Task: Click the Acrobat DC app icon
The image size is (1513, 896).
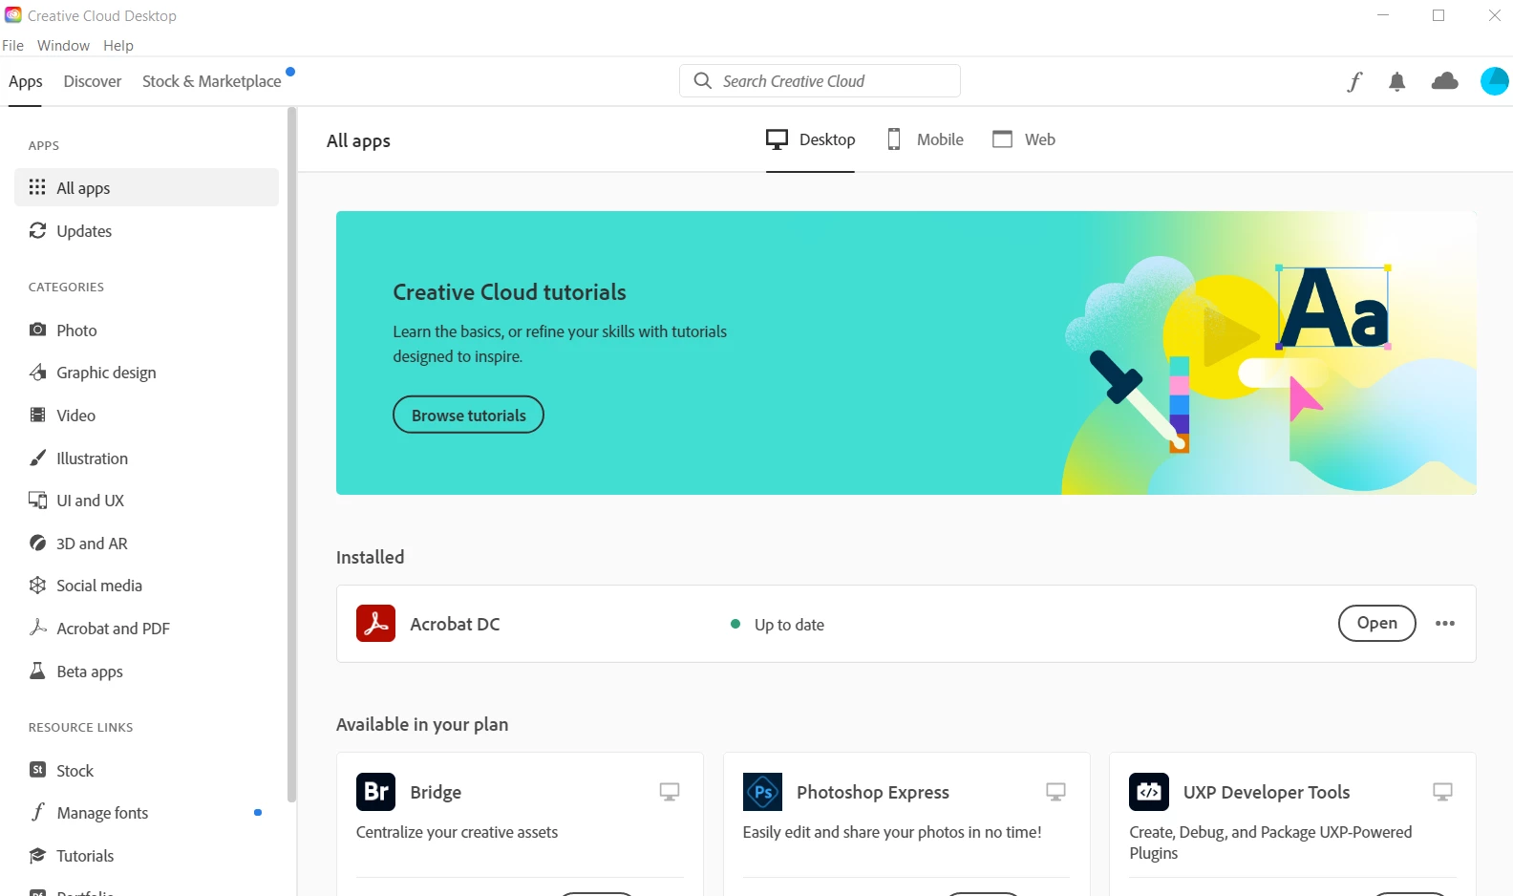Action: [x=375, y=624]
